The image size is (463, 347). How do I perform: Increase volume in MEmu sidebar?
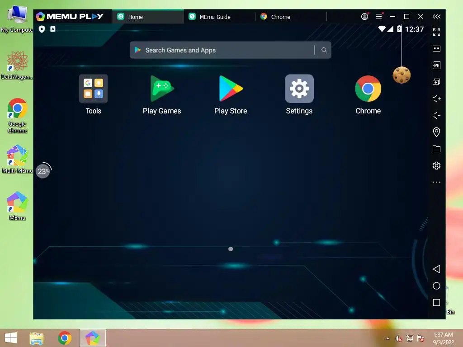click(436, 98)
